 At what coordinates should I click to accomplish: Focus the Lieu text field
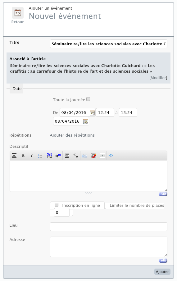(109, 227)
